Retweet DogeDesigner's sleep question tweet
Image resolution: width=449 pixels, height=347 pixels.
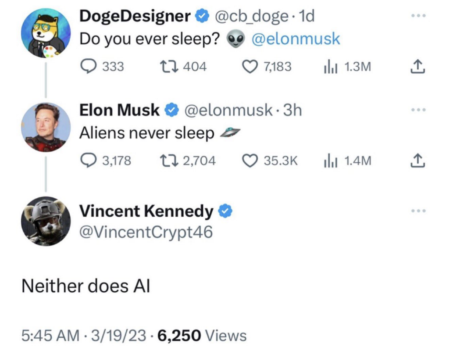click(167, 66)
